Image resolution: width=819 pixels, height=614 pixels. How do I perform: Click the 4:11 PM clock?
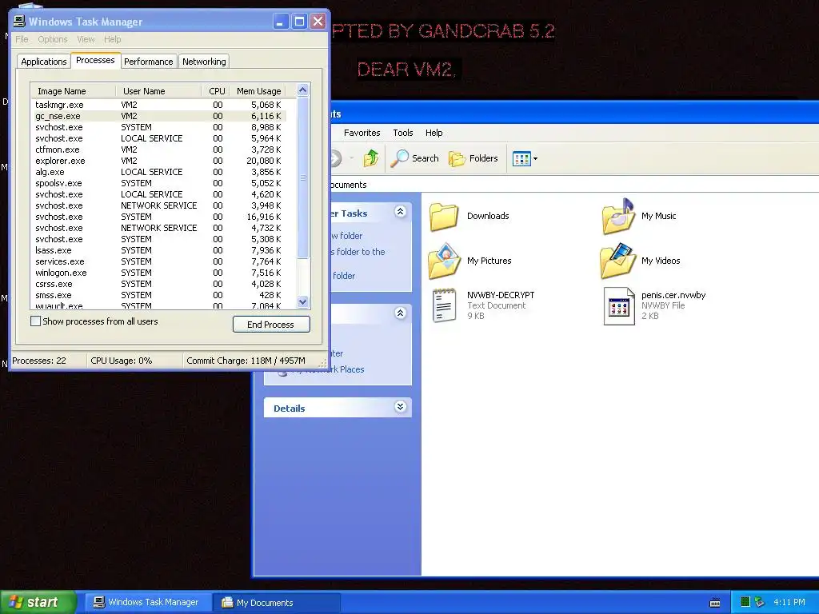point(789,602)
